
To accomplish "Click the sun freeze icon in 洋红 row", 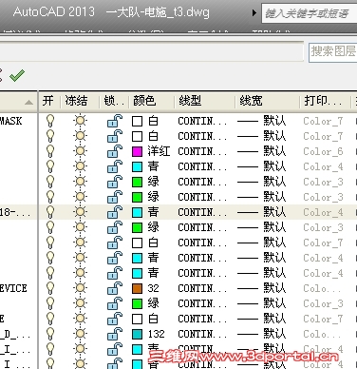I will click(x=80, y=151).
